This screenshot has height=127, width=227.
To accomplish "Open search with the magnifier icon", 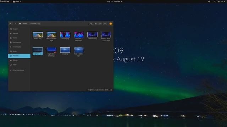I will [91, 24].
